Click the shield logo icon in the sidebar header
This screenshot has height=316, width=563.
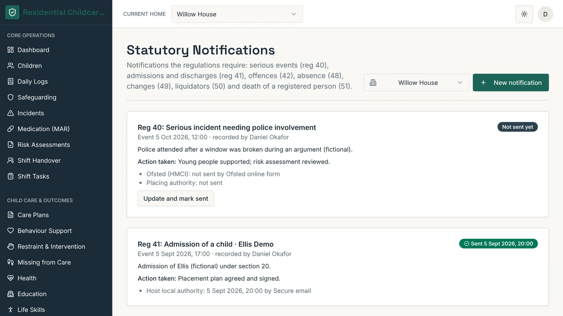(12, 12)
